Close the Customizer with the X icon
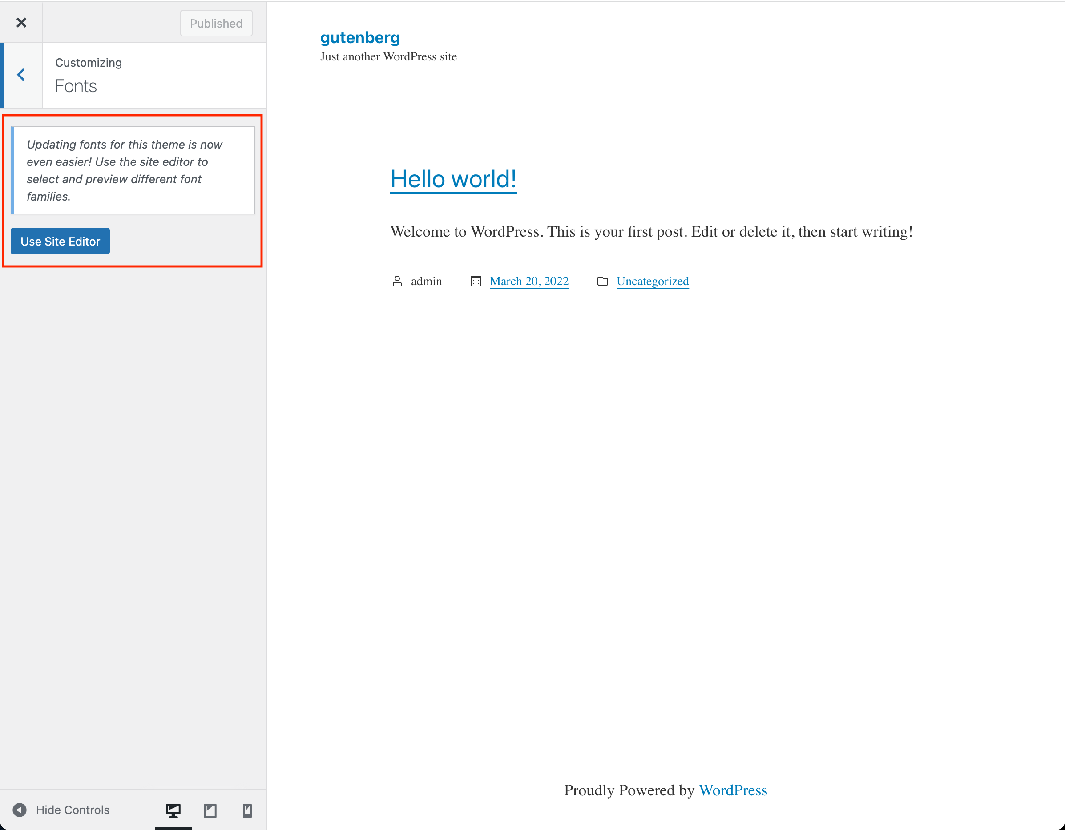 coord(21,22)
